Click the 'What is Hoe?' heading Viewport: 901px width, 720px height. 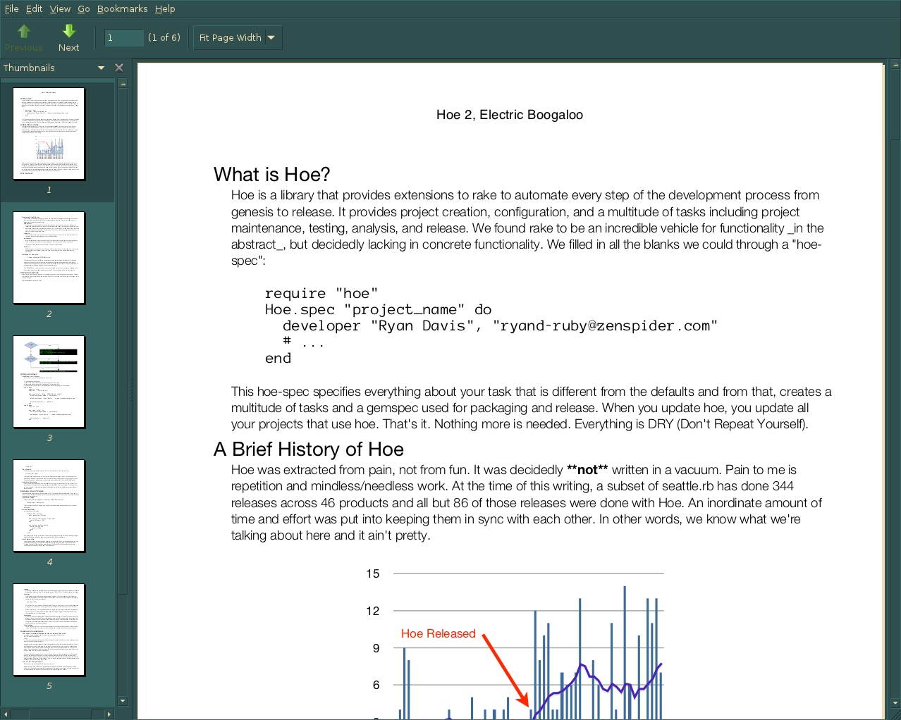click(x=272, y=175)
